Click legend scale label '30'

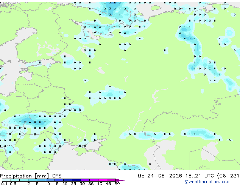pos(82,183)
